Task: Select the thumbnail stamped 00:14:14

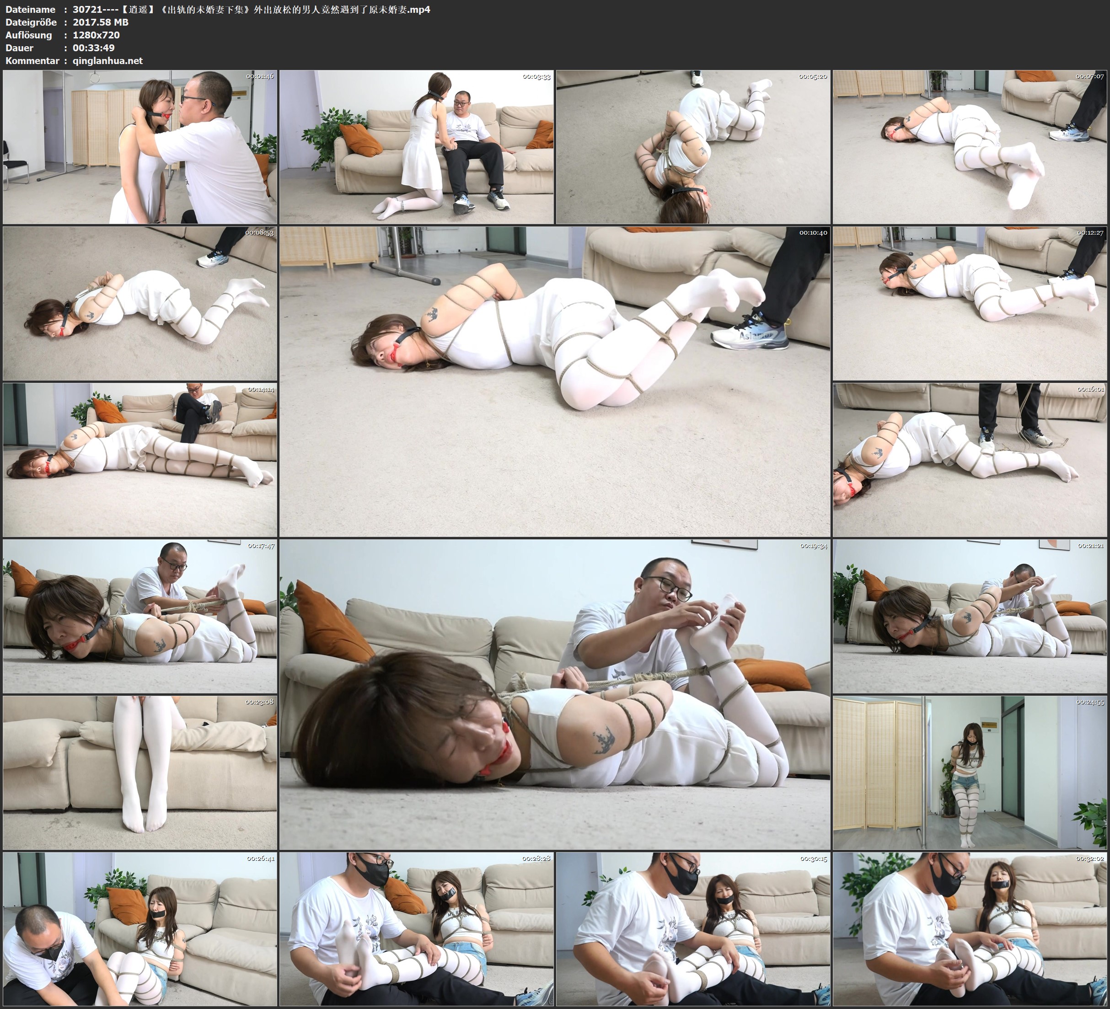Action: (x=140, y=460)
